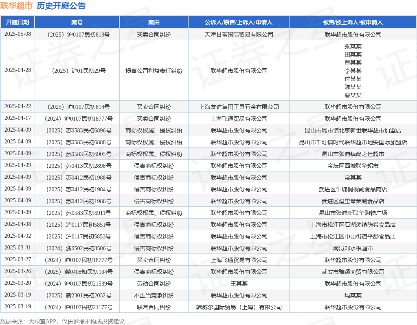The image size is (417, 325).
Task: Click defendant 上海市松江区中山街道平舒食品店
Action: click(x=353, y=236)
